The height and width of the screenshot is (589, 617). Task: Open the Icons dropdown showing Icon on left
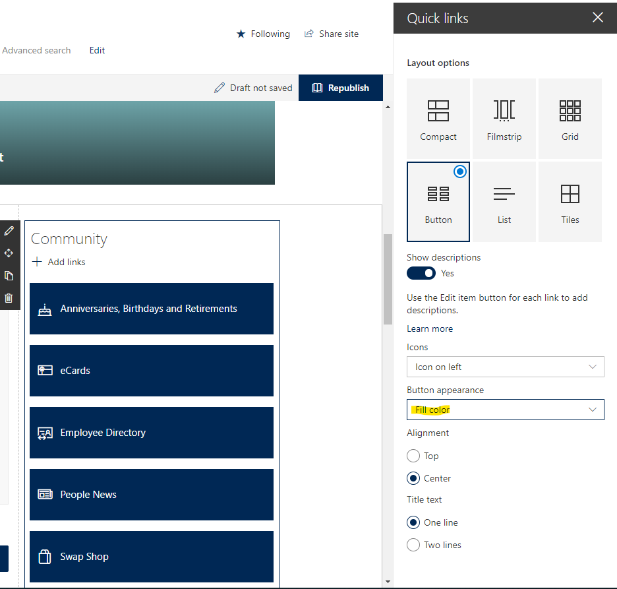pos(505,367)
